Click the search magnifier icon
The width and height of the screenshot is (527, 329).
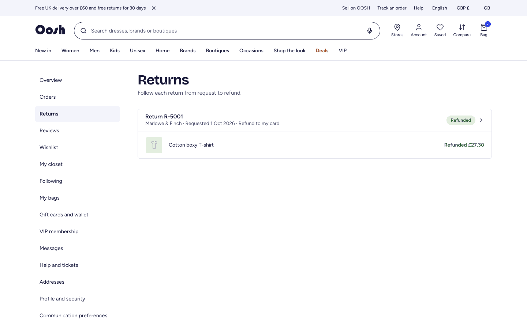coord(83,31)
